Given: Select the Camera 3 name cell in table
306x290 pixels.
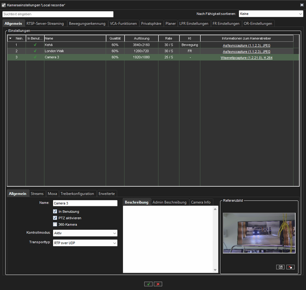Looking at the screenshot, I should (75, 57).
